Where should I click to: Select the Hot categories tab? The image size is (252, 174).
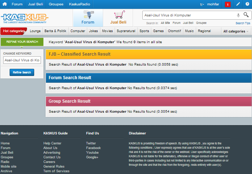pyautogui.click(x=14, y=31)
